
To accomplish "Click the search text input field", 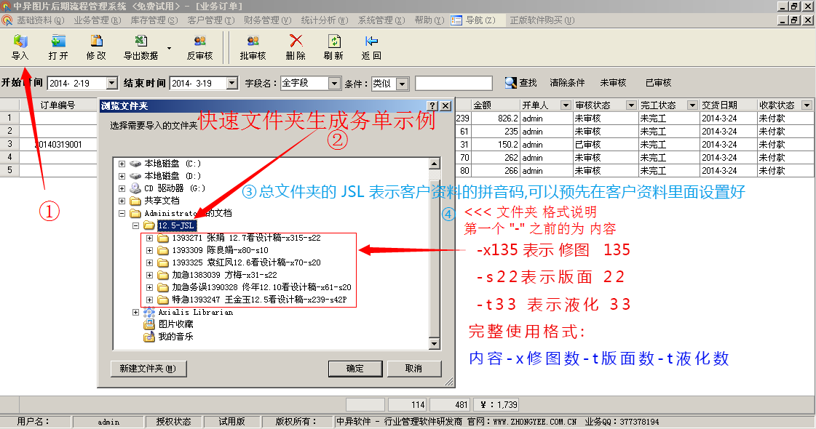I will click(453, 84).
